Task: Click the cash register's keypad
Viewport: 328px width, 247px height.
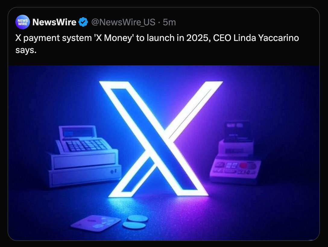Action: coord(86,144)
